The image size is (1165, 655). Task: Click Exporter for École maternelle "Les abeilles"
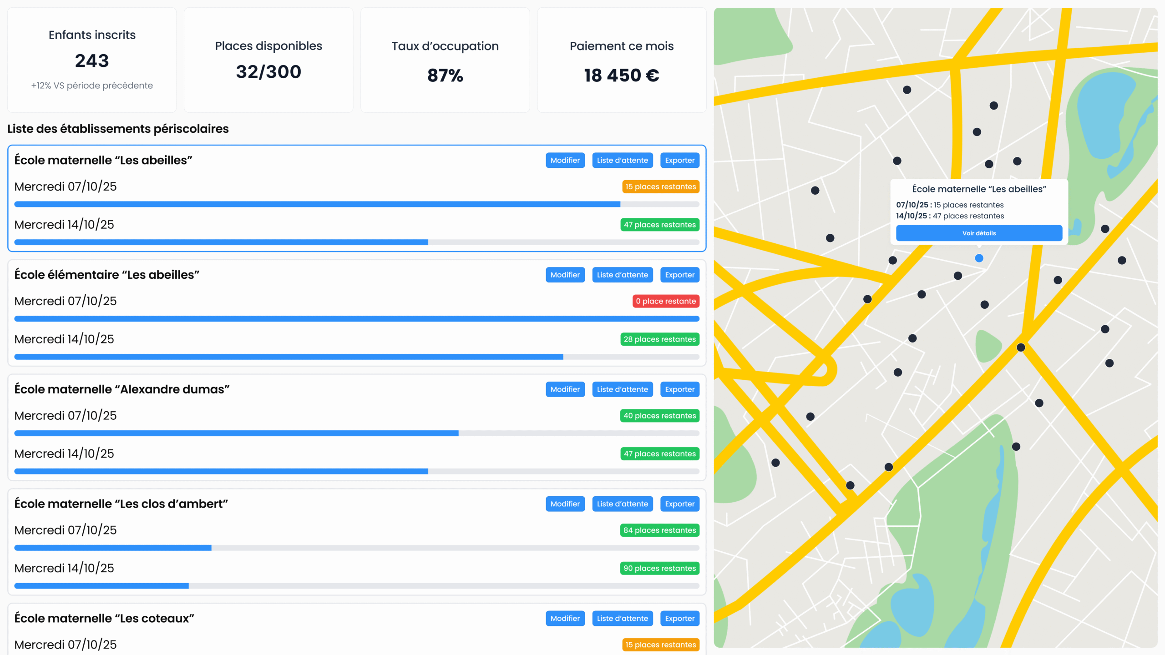pyautogui.click(x=679, y=160)
